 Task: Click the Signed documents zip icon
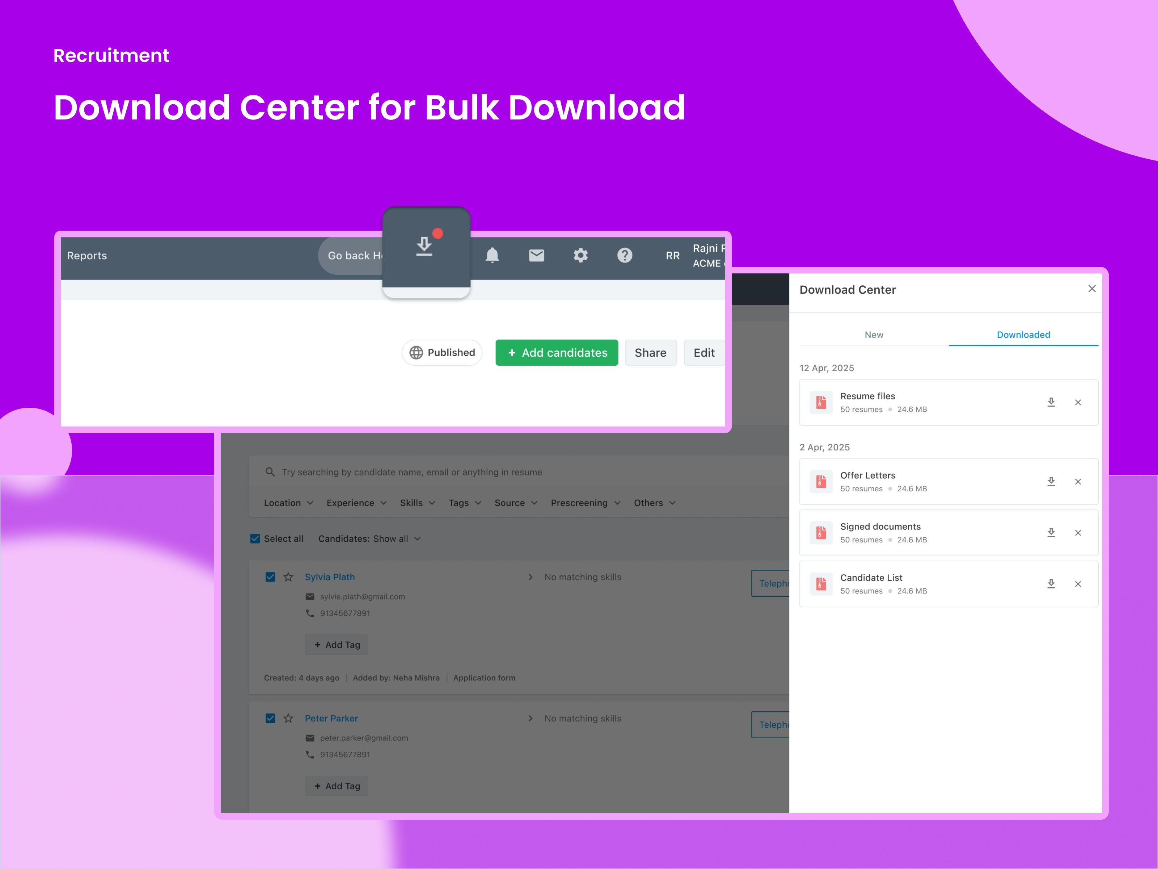click(821, 533)
